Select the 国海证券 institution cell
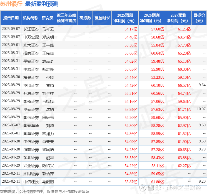207x194 pixels. (31, 134)
